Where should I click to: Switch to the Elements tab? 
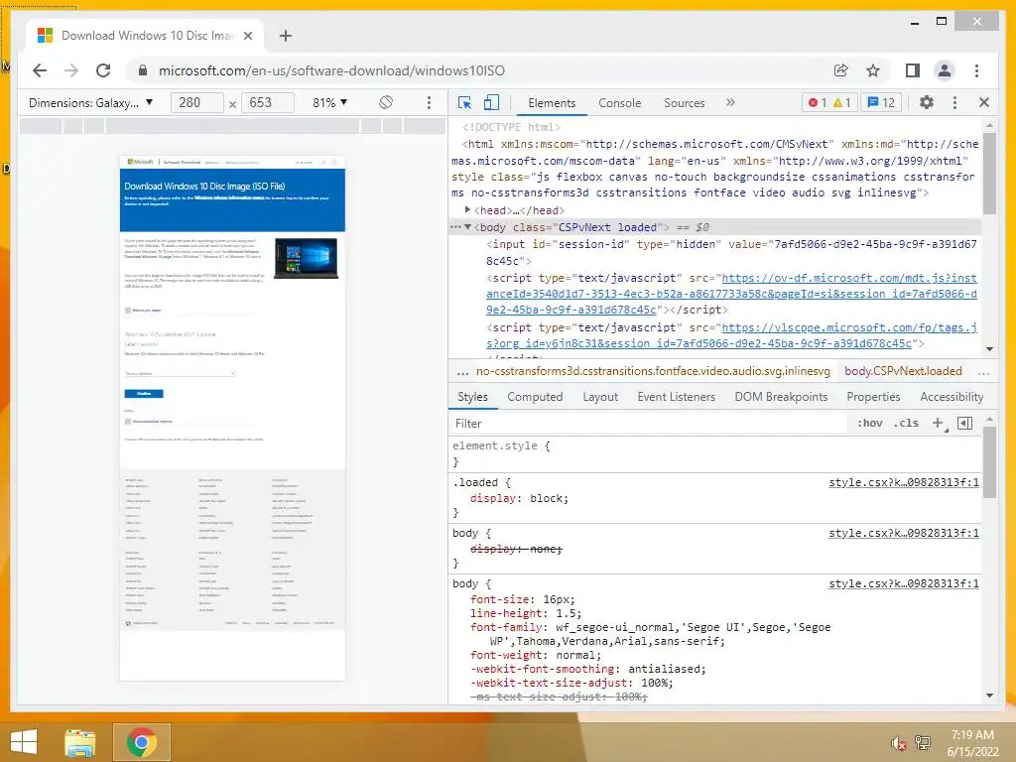point(552,103)
